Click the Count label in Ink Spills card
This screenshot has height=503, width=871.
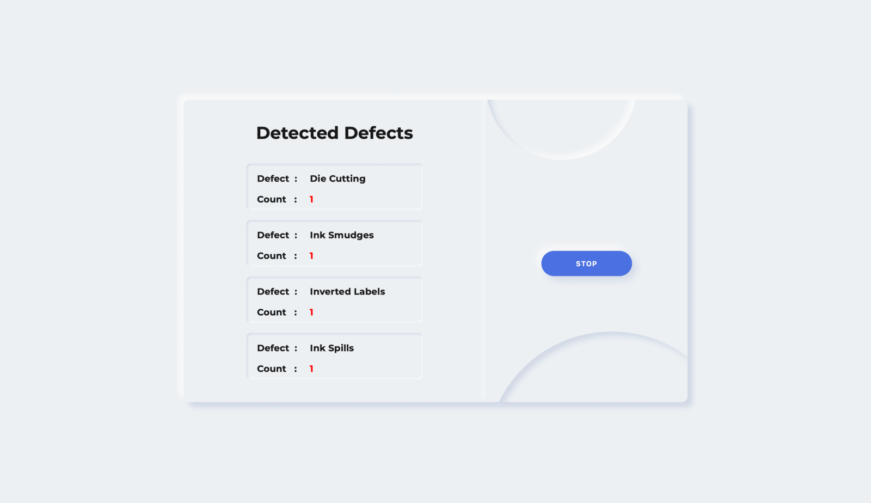(272, 369)
